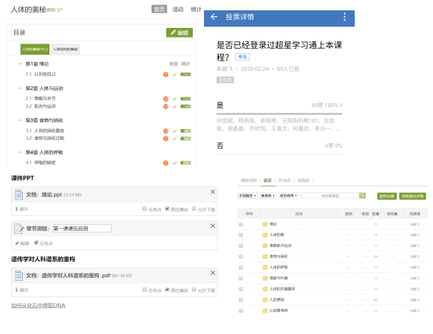
Task: Collapse the 第1章 绪论 chapter
Action: pyautogui.click(x=20, y=64)
